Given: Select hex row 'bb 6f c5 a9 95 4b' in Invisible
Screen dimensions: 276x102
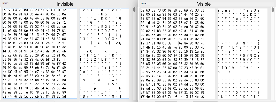Looking at the screenshot, I should [34, 72].
